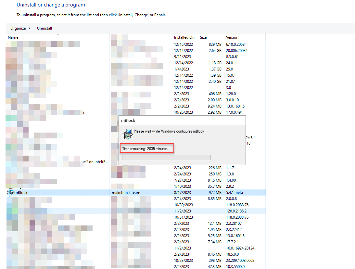Click version 5.4.1-beta in mBlock row
The image size is (355, 269).
(x=234, y=193)
